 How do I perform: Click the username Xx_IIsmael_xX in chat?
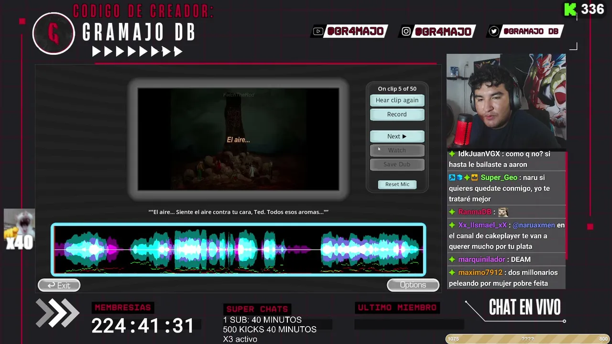click(482, 225)
